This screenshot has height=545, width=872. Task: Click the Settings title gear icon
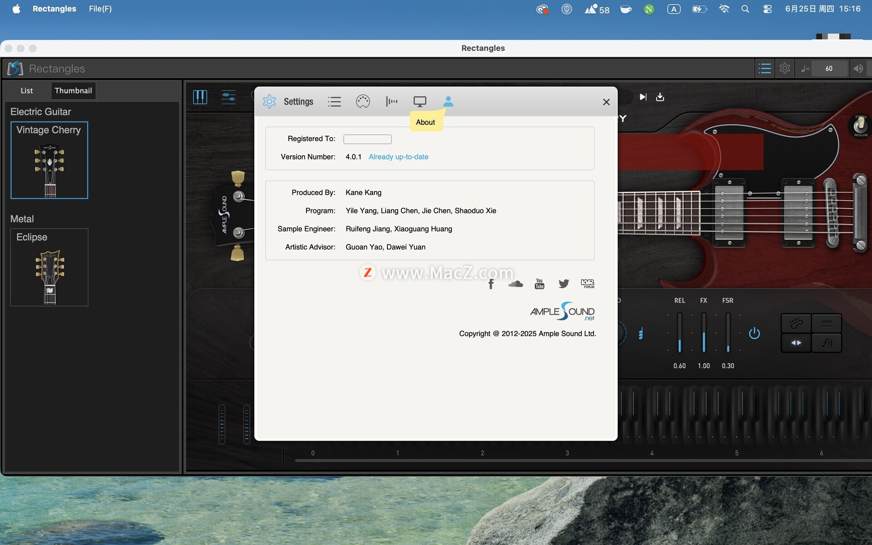point(269,101)
